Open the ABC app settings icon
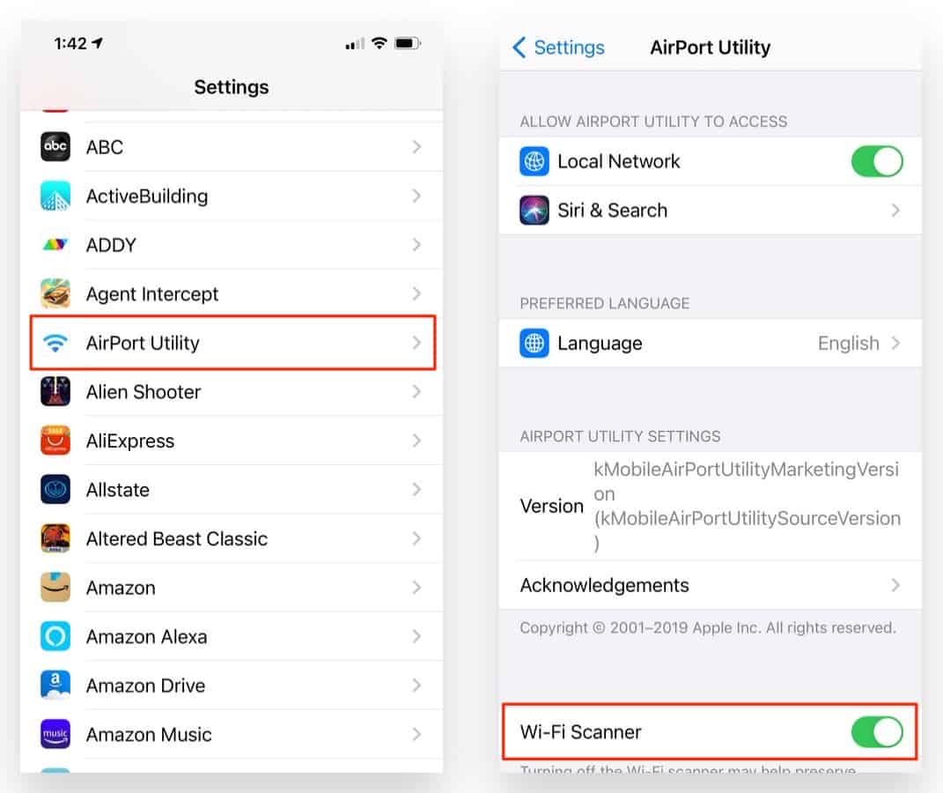 pos(55,146)
